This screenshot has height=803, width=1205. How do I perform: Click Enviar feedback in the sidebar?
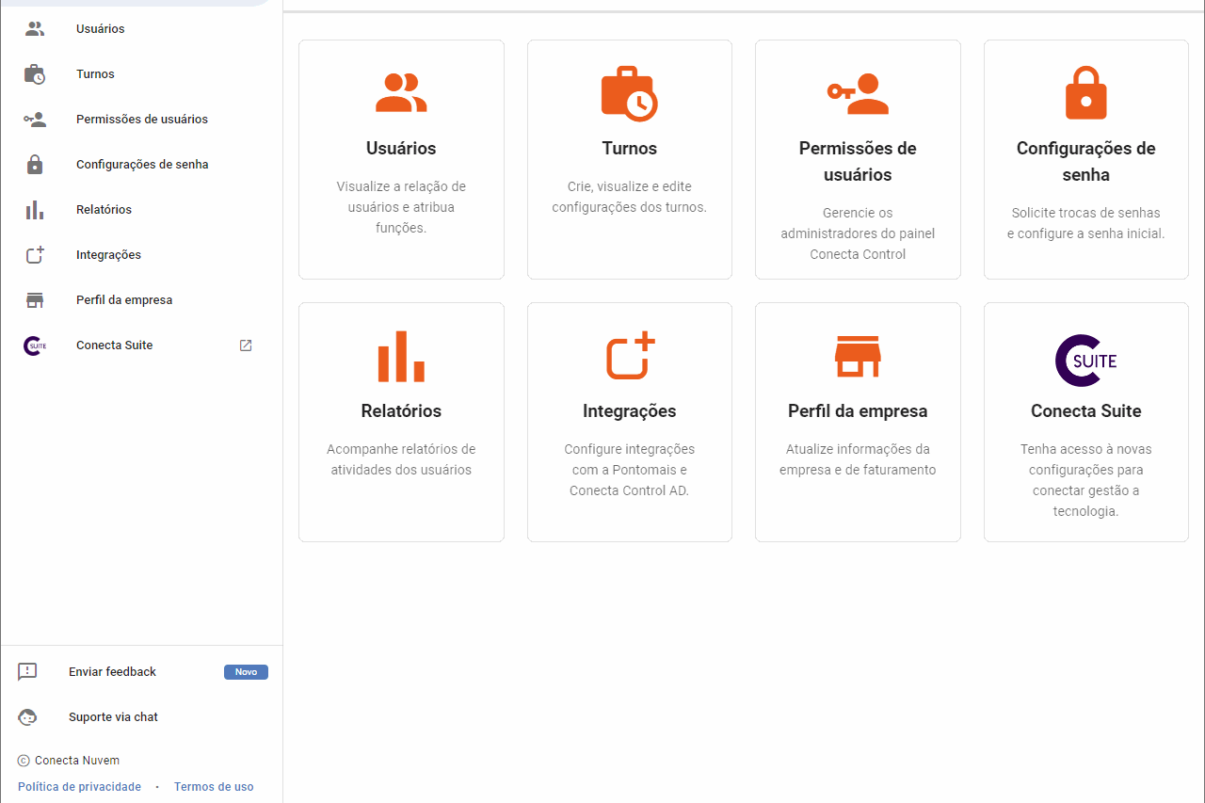coord(112,672)
